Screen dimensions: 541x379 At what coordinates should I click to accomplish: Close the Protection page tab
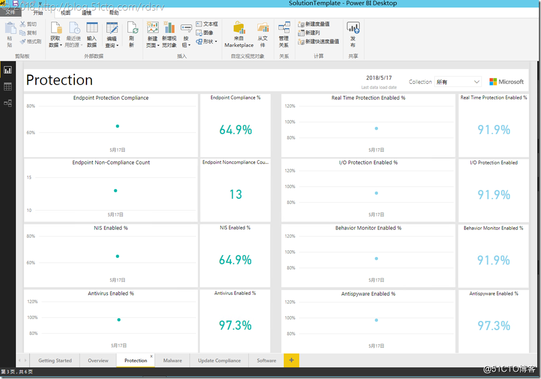click(152, 356)
